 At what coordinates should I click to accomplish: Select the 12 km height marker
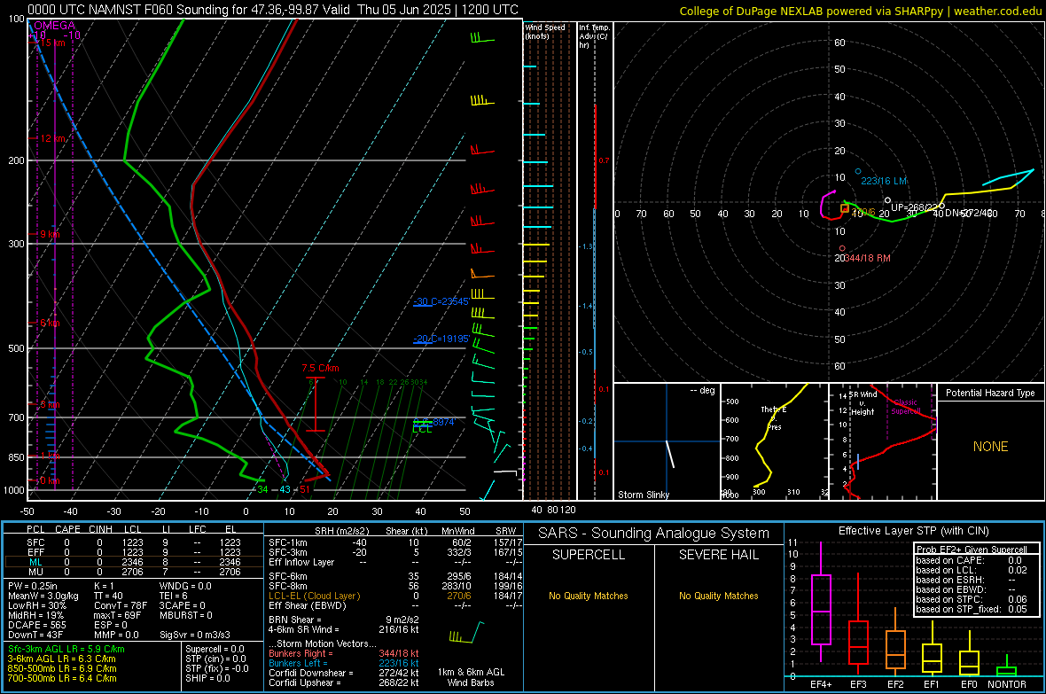click(x=52, y=139)
